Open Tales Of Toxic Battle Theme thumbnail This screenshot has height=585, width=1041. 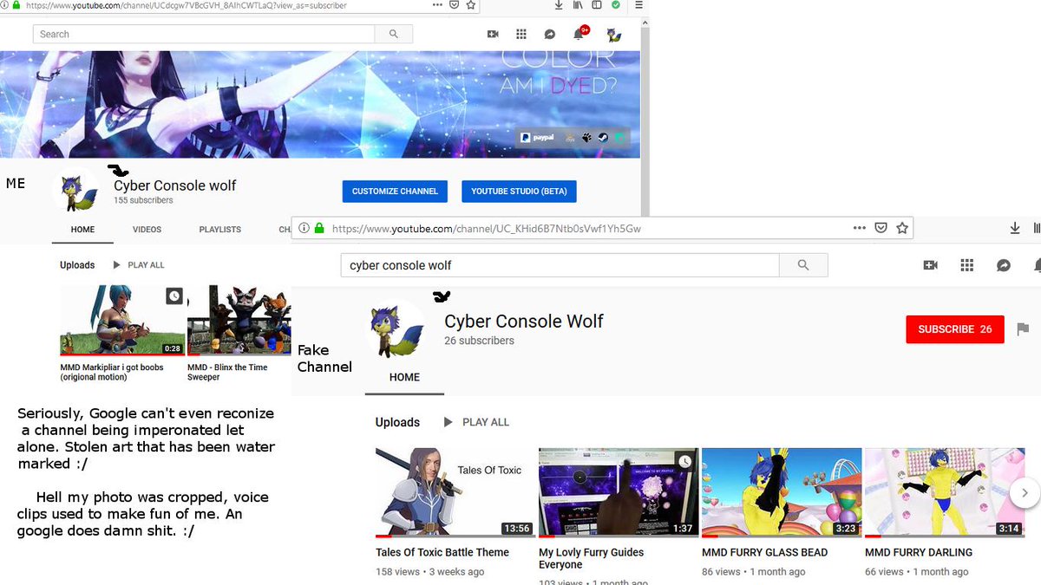[454, 492]
